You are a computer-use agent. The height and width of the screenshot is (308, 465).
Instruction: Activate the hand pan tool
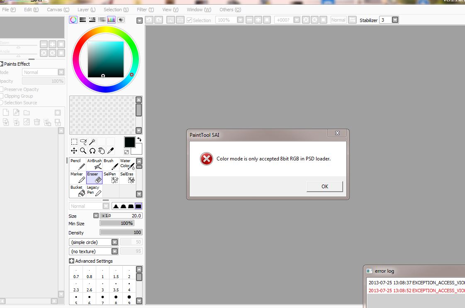tap(102, 151)
